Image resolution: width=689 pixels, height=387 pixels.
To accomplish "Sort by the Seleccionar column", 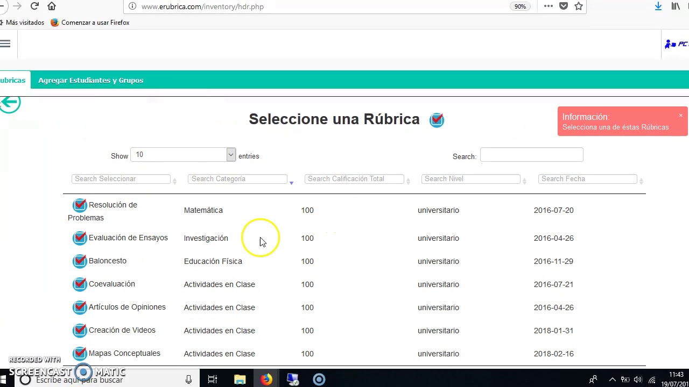I will [174, 181].
